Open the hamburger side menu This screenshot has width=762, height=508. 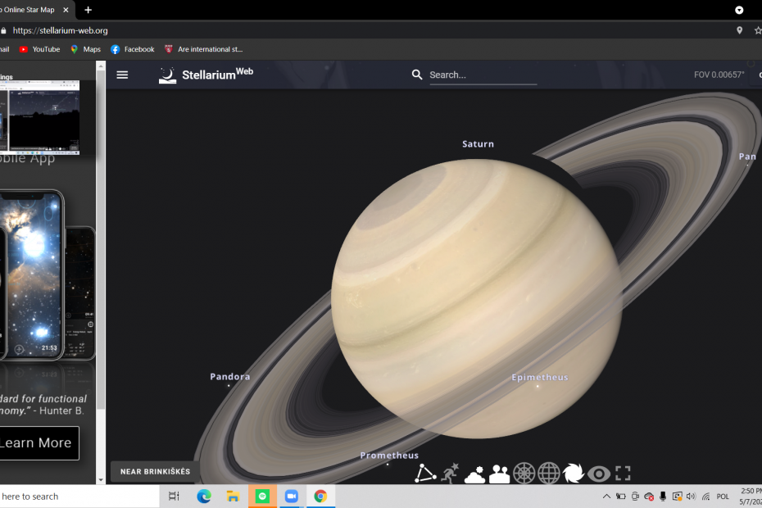pyautogui.click(x=122, y=75)
